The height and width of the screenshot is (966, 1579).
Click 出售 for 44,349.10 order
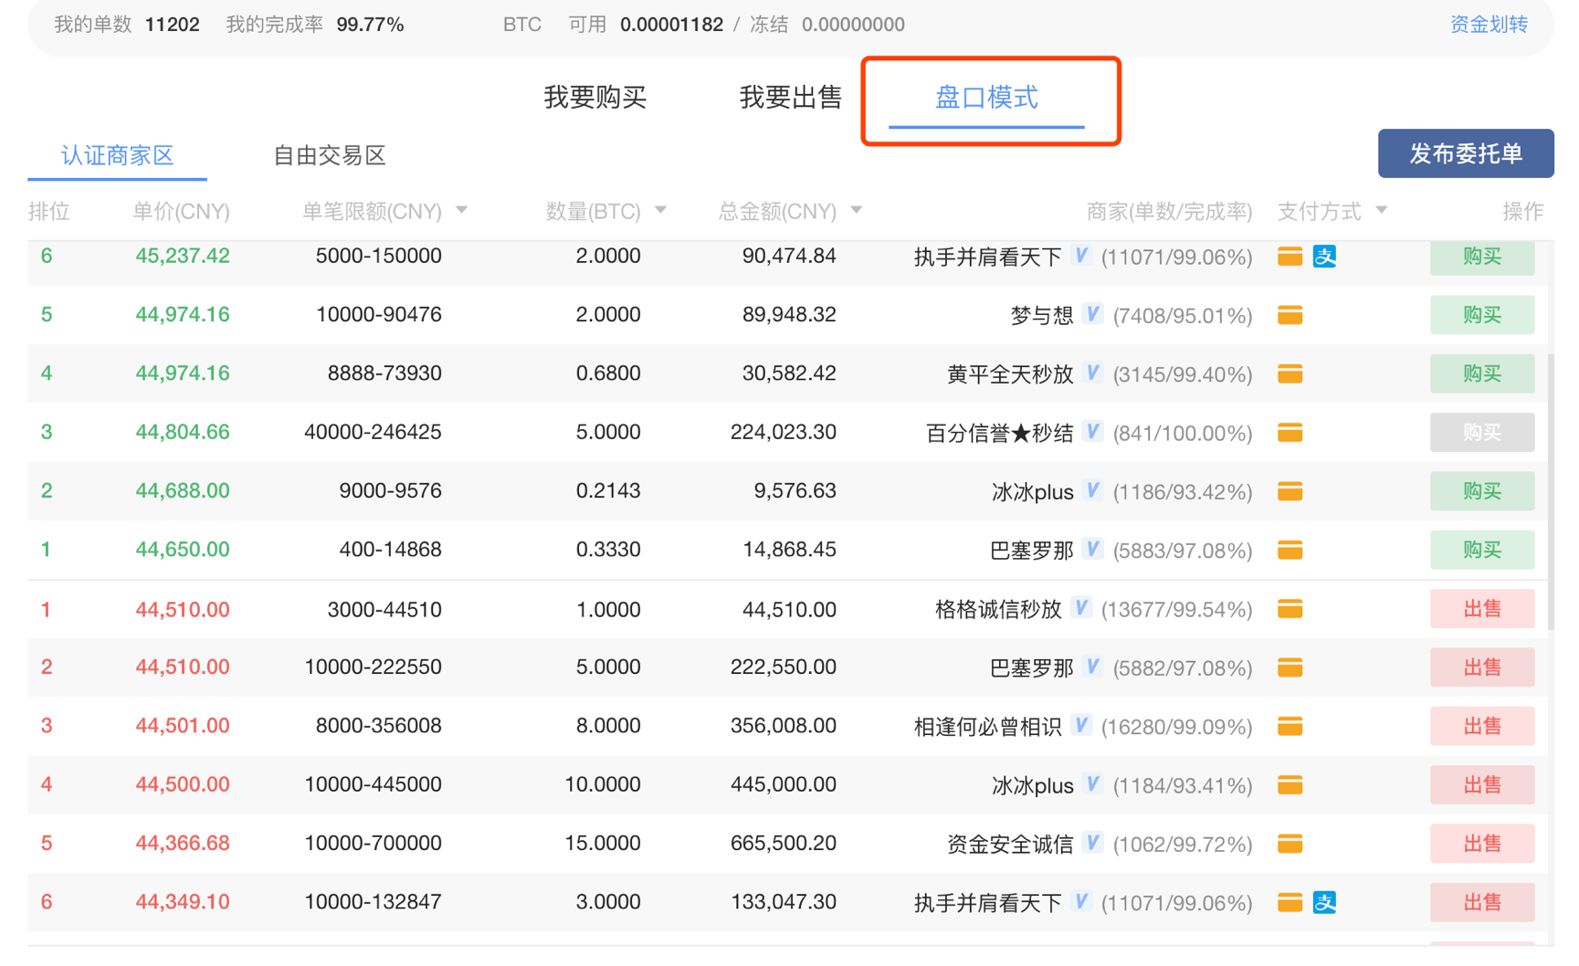[1482, 902]
